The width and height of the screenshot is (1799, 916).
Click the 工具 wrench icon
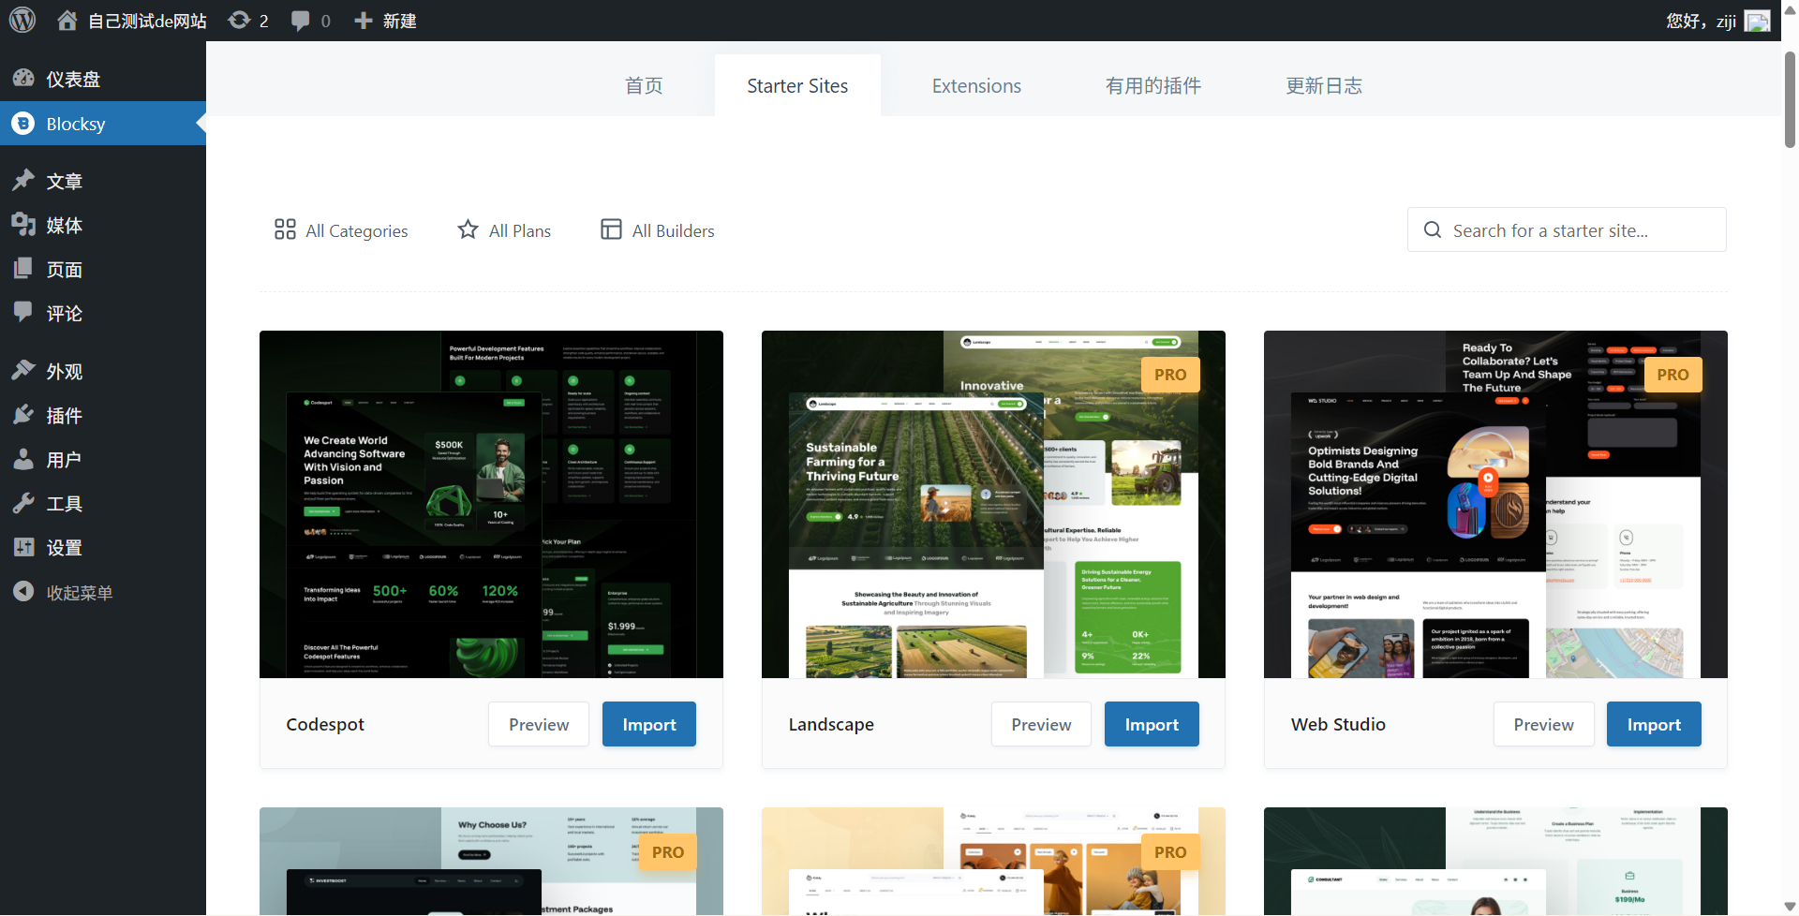point(23,503)
